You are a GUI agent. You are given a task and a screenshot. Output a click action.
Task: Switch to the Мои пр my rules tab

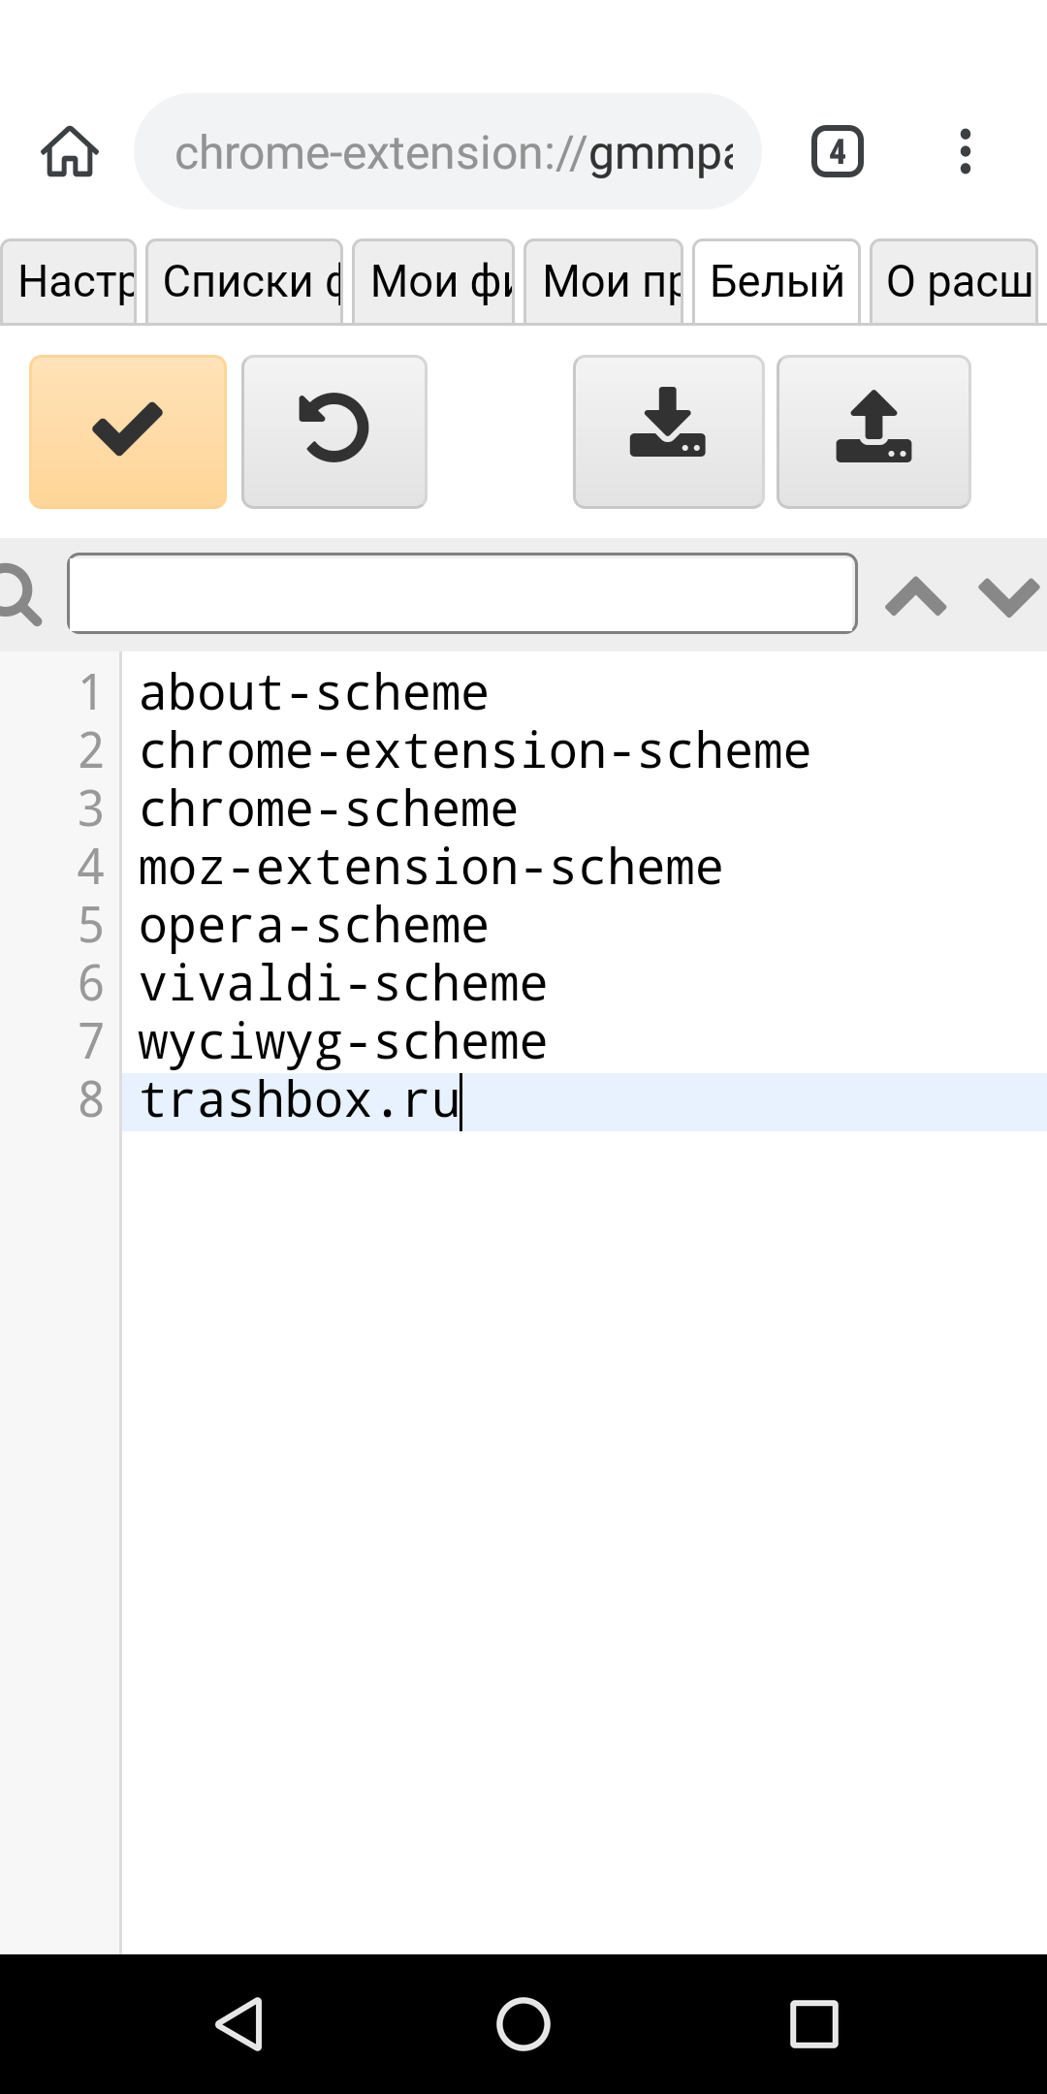coord(604,281)
